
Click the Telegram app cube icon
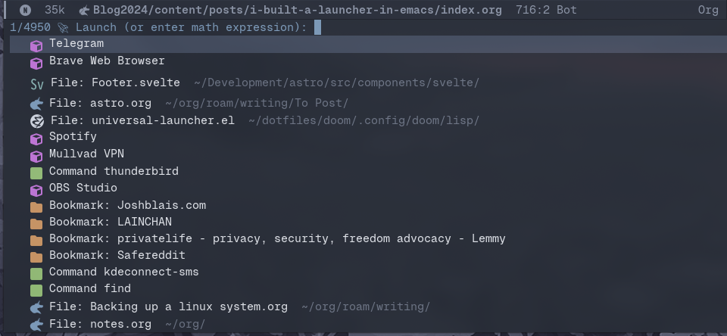[x=36, y=46]
